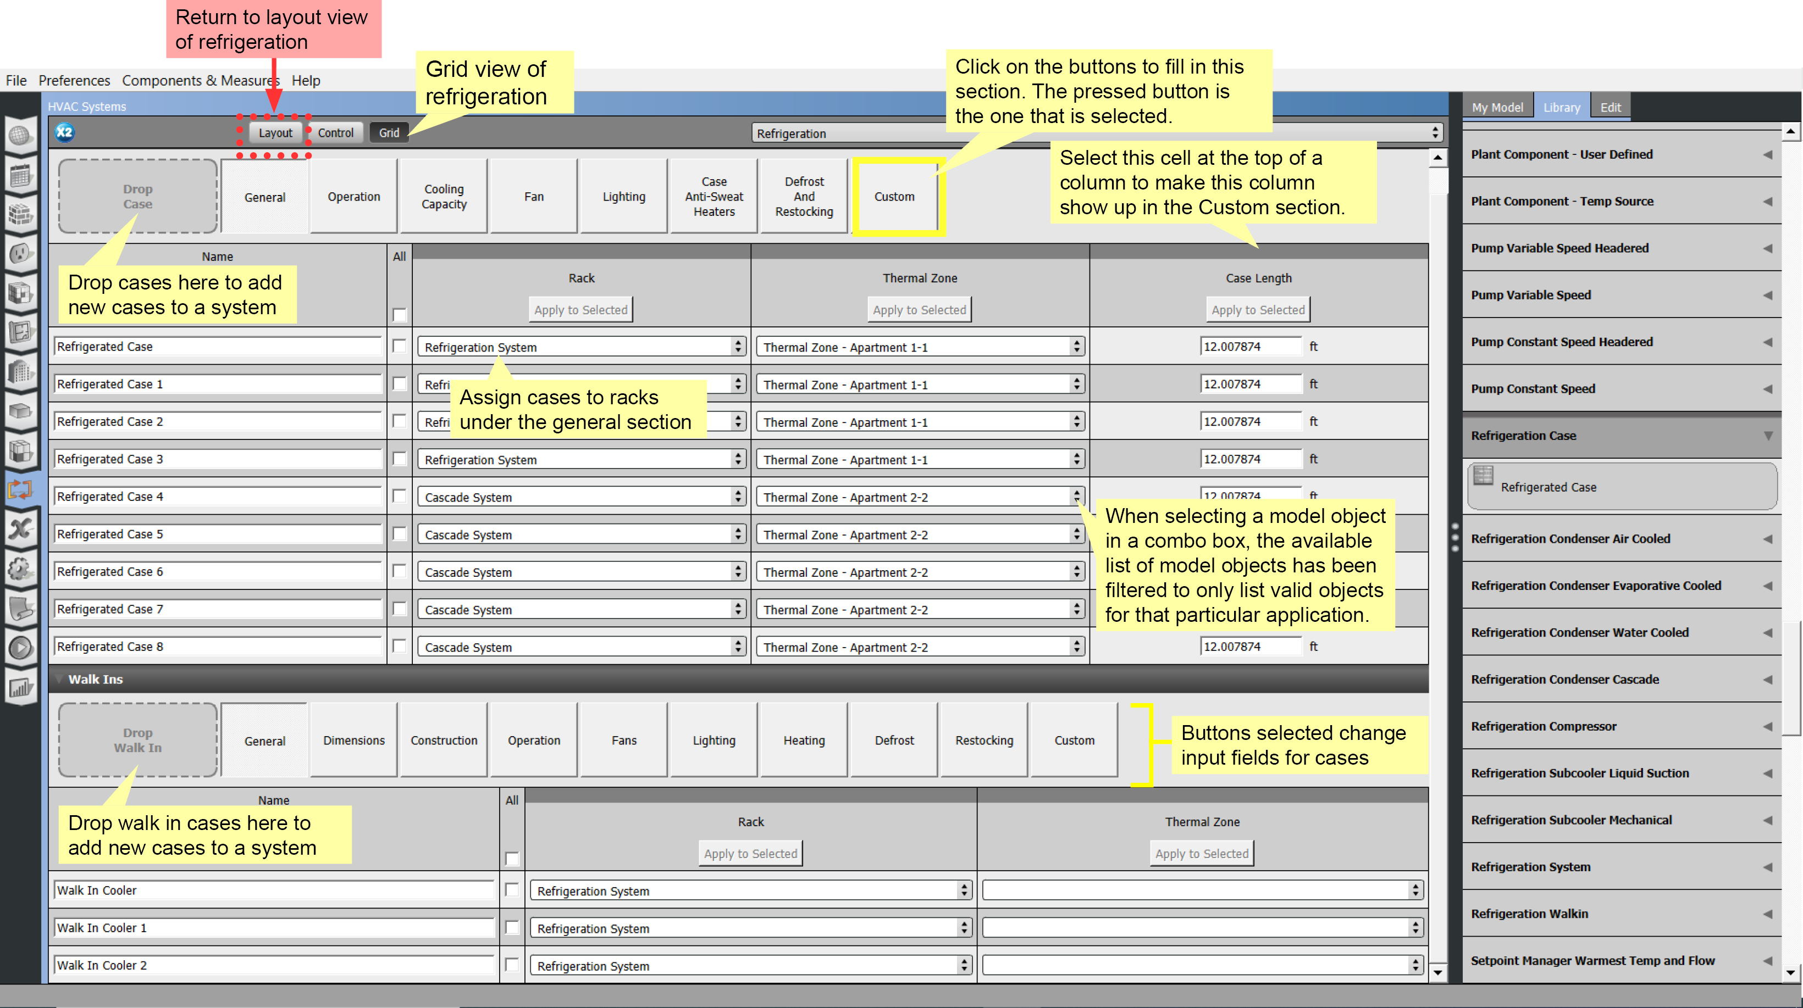The image size is (1803, 1008).
Task: Click the Refrigerated Case 2 name field
Action: point(217,422)
